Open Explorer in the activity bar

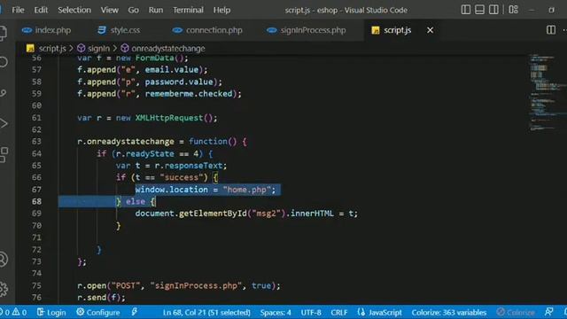coord(3,33)
